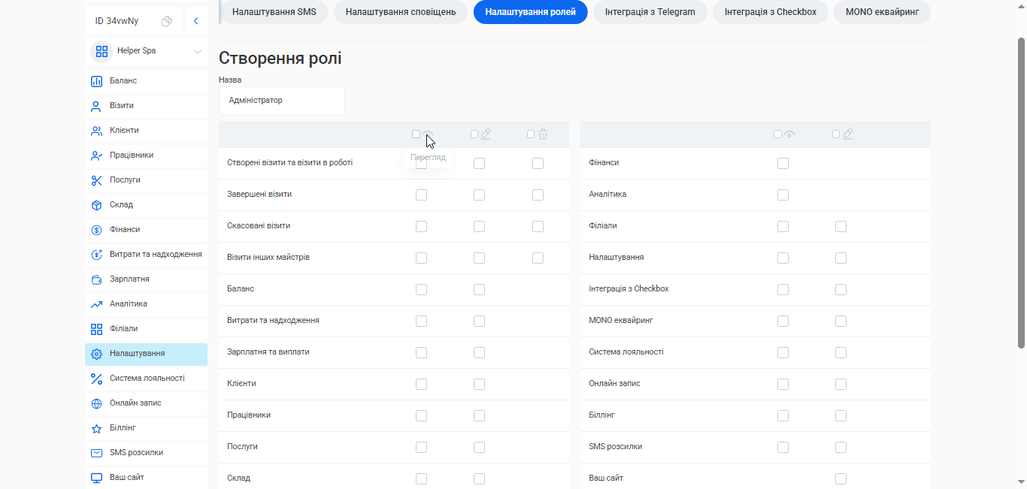Click the Зарплатня wallet icon
Viewport: 1027px width, 489px height.
click(x=96, y=279)
